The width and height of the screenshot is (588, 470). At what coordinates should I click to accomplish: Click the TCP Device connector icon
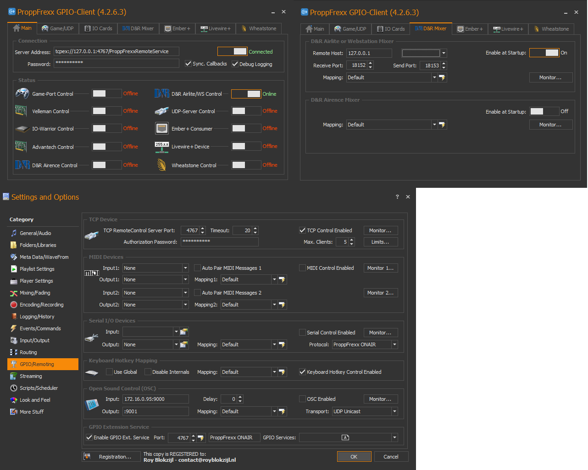[x=92, y=235]
